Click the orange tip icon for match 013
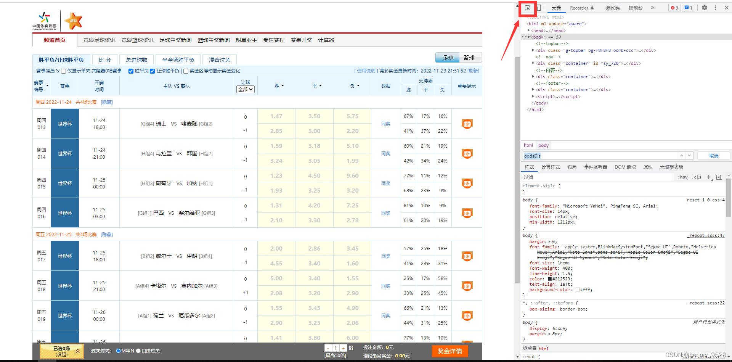 click(467, 124)
